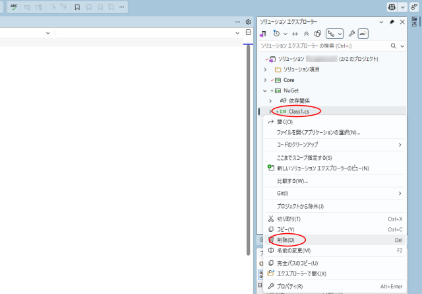
Task: Click the GitHub Copilot icon
Action: tap(393, 7)
